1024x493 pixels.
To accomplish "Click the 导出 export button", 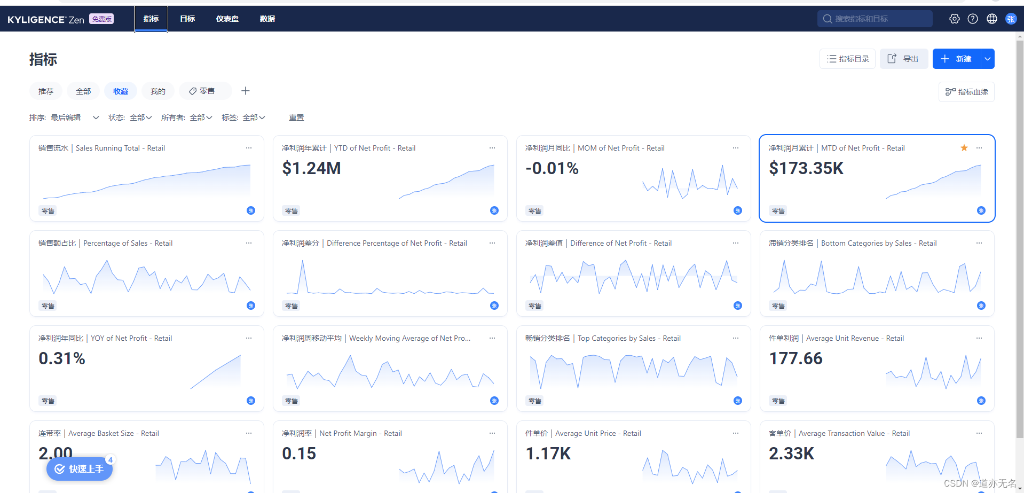I will point(903,59).
